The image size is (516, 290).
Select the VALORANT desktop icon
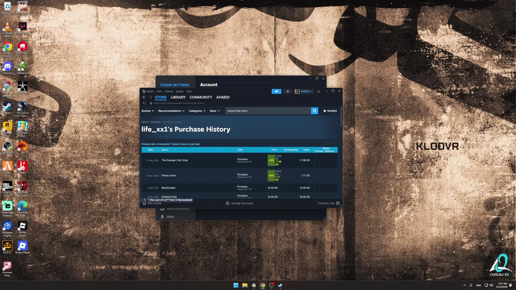pyautogui.click(x=23, y=28)
